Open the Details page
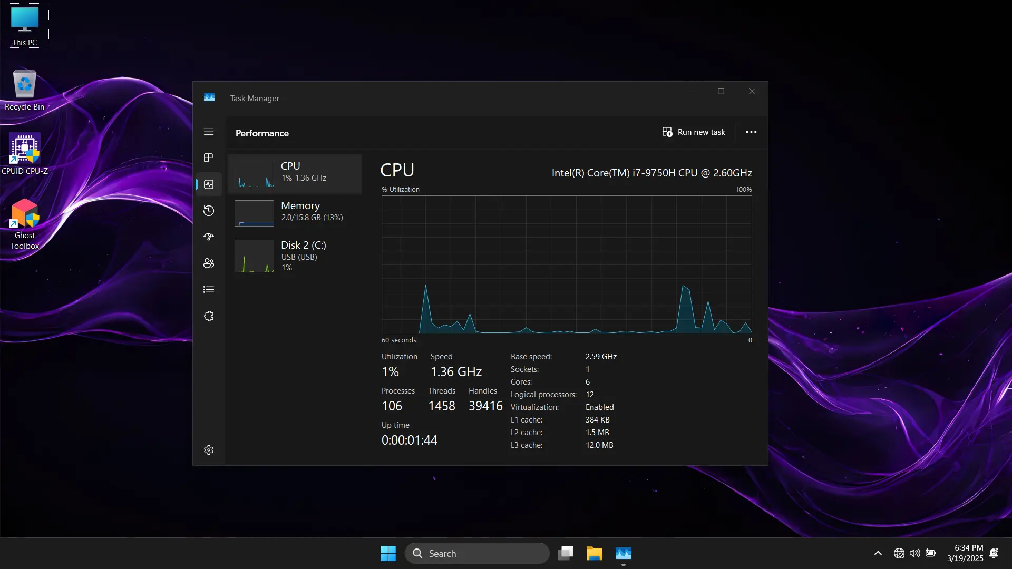 [x=209, y=289]
